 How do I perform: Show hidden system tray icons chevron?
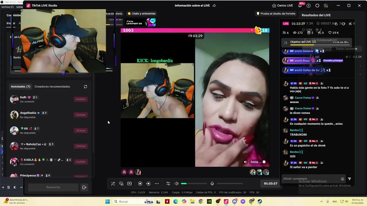tap(321, 201)
